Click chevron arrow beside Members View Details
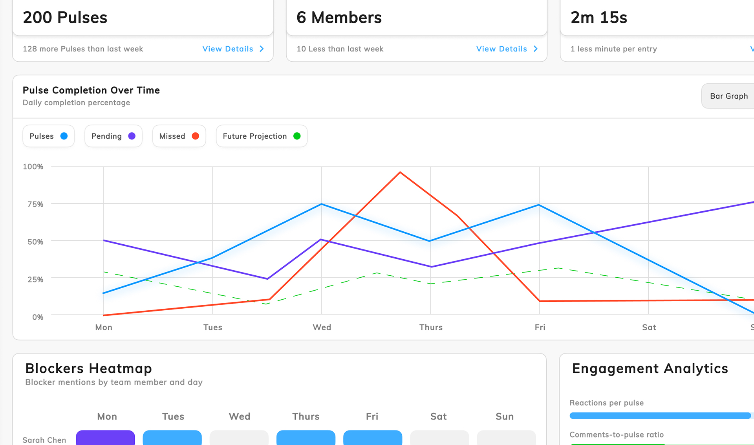 click(535, 49)
